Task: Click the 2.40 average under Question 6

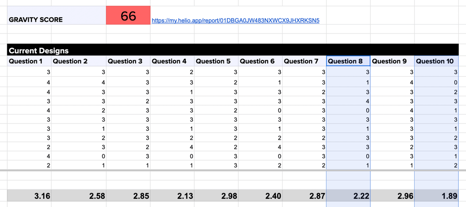Action: [x=260, y=196]
